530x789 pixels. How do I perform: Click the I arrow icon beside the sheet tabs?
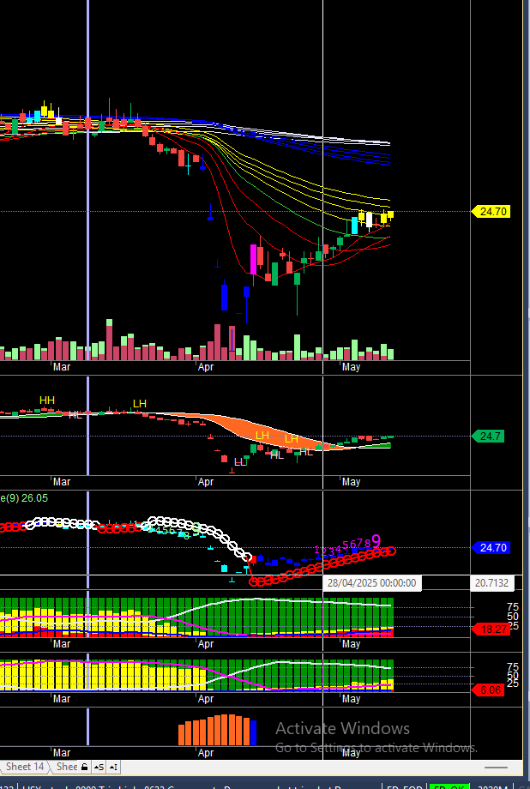coord(114,767)
